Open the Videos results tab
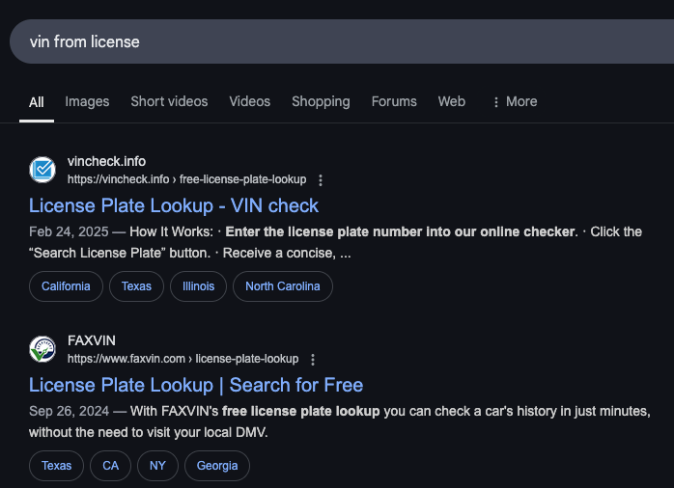The image size is (674, 488). point(249,101)
